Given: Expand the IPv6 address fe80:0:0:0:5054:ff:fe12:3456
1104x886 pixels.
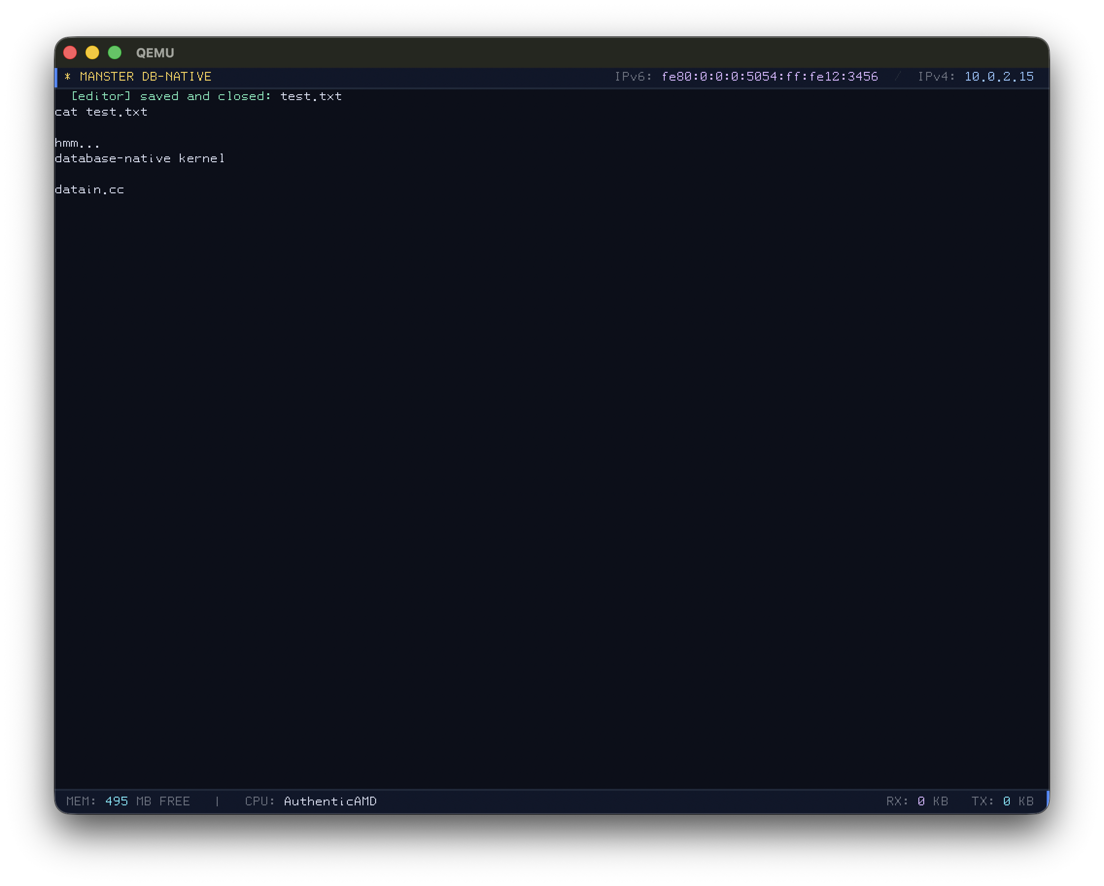Looking at the screenshot, I should pyautogui.click(x=770, y=76).
